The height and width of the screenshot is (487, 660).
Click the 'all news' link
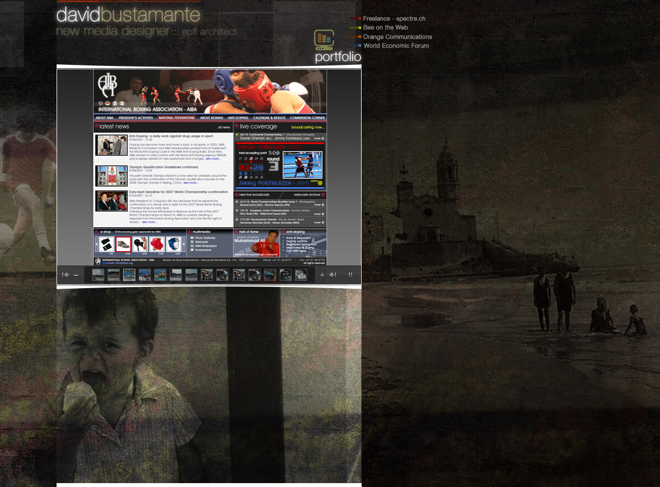tap(224, 127)
